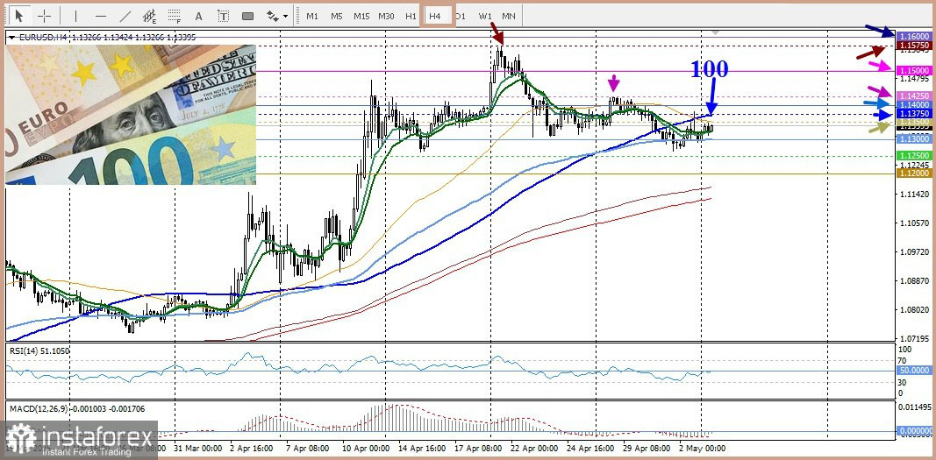Click the 1.08020 price axis value
The height and width of the screenshot is (460, 936).
[913, 310]
